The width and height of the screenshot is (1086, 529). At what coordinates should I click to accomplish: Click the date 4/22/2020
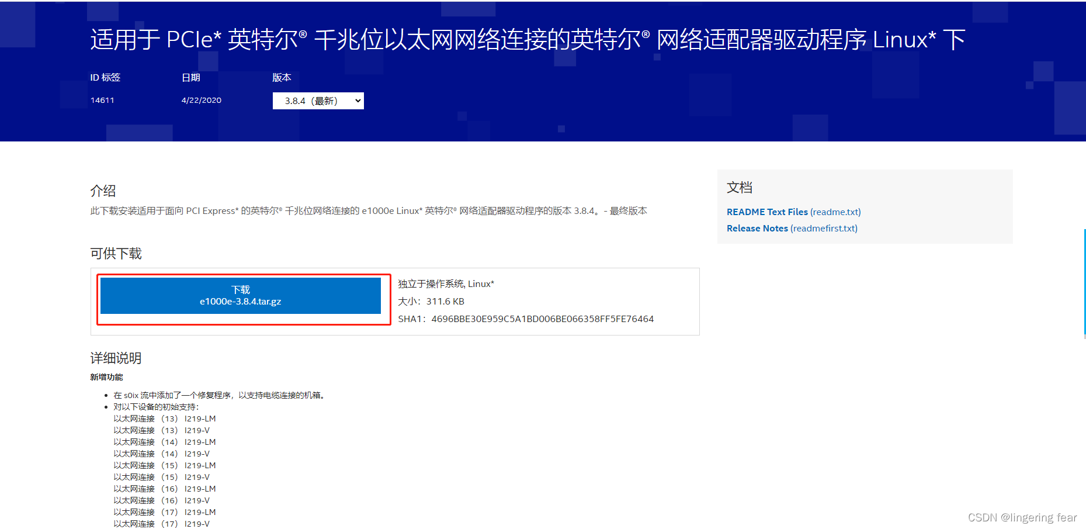click(201, 100)
